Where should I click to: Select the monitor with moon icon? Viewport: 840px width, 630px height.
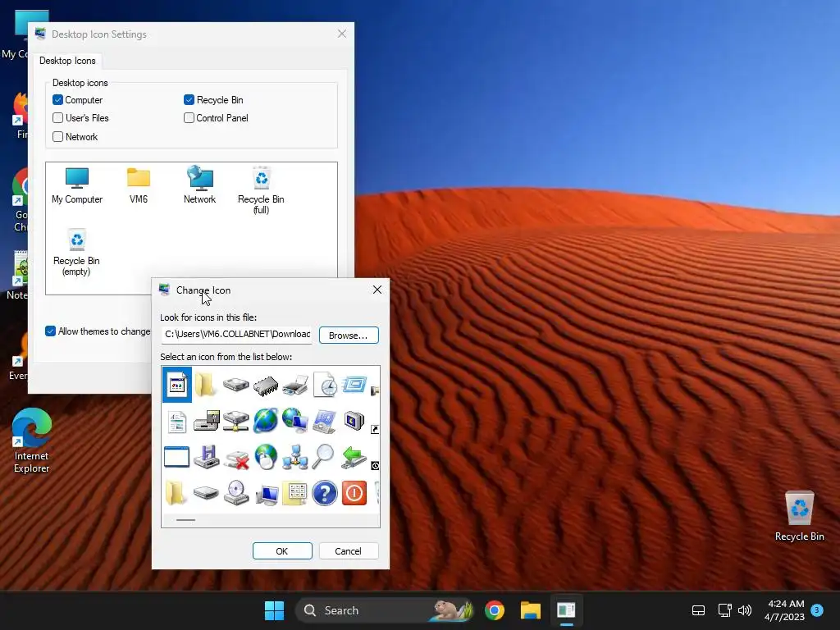tap(354, 421)
